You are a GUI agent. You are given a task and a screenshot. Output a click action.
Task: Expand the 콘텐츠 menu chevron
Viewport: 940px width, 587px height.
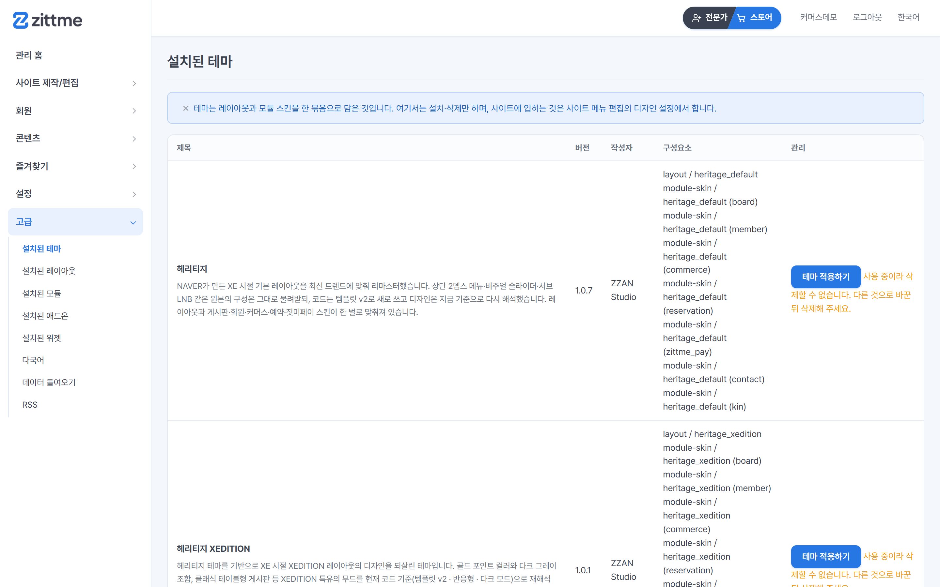tap(134, 139)
